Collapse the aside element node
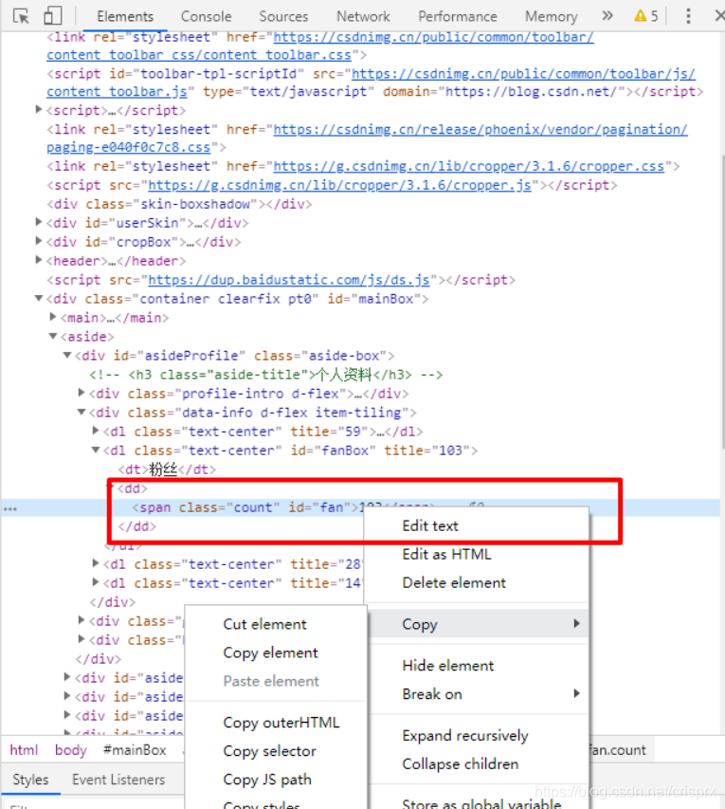The width and height of the screenshot is (725, 809). click(52, 336)
